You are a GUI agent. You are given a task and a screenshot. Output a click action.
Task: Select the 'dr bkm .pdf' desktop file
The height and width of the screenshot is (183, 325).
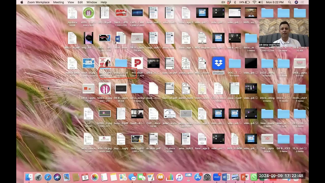coord(153,141)
